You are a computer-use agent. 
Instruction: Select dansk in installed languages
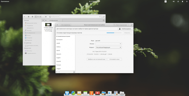coord(65,51)
